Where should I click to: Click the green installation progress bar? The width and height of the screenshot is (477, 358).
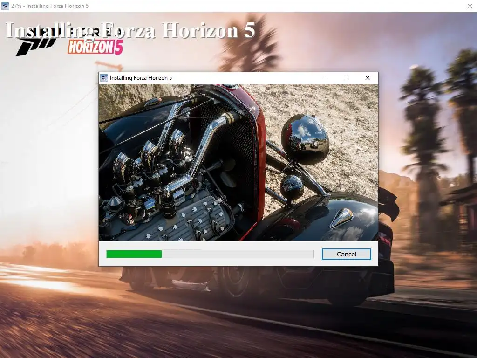[x=210, y=254]
